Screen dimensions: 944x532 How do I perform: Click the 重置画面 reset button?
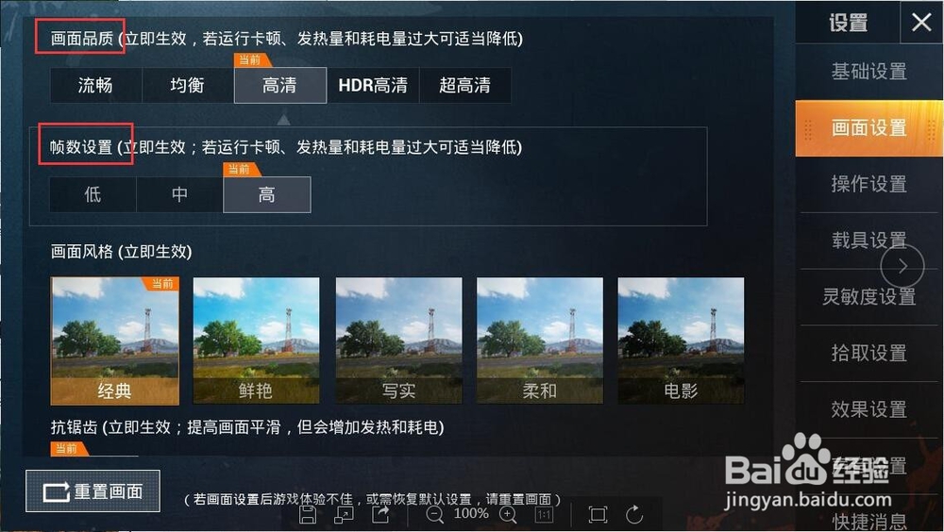[x=93, y=491]
